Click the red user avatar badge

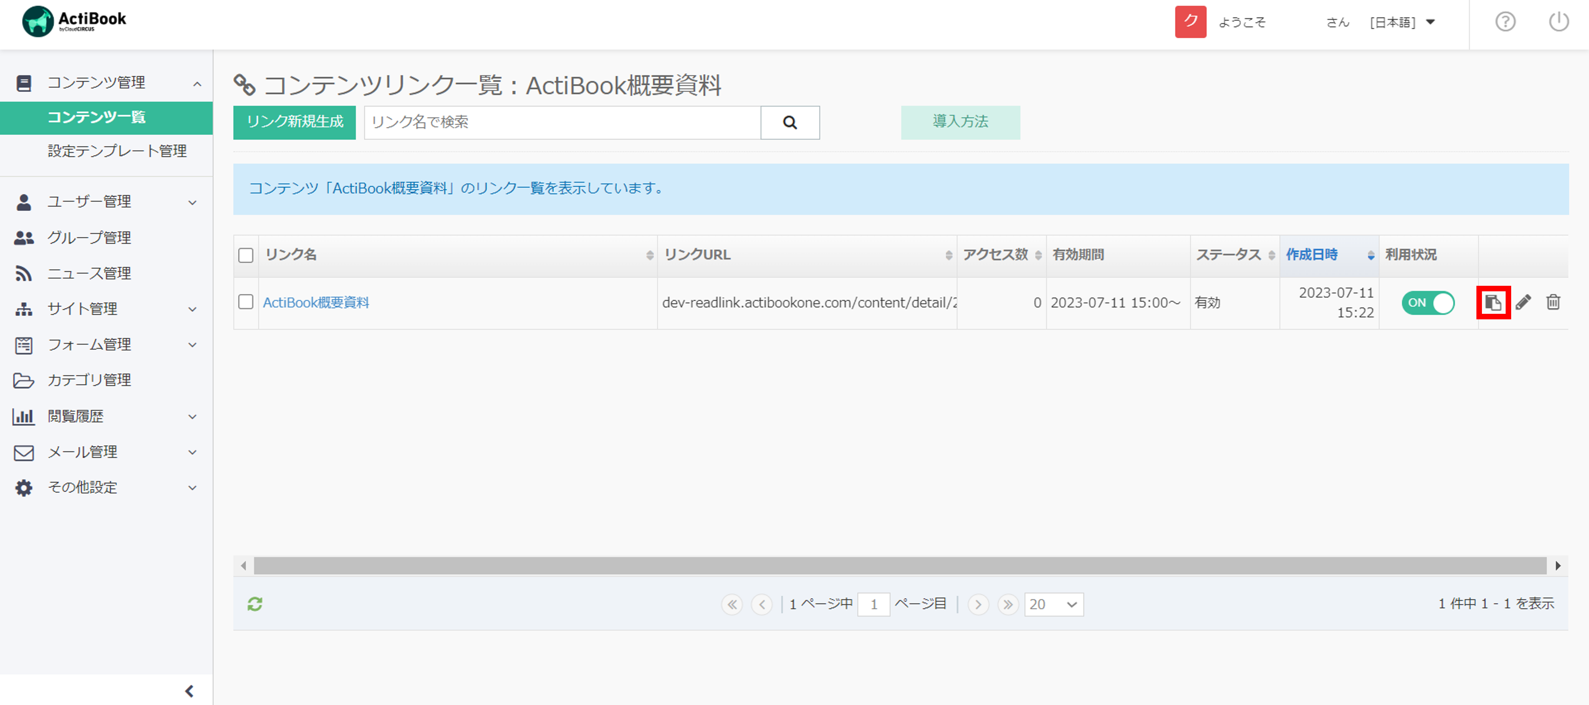click(1190, 22)
